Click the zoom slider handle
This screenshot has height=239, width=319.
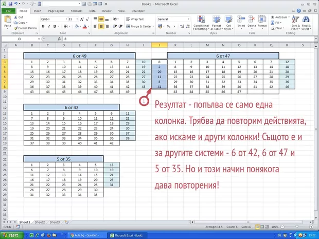(x=297, y=227)
